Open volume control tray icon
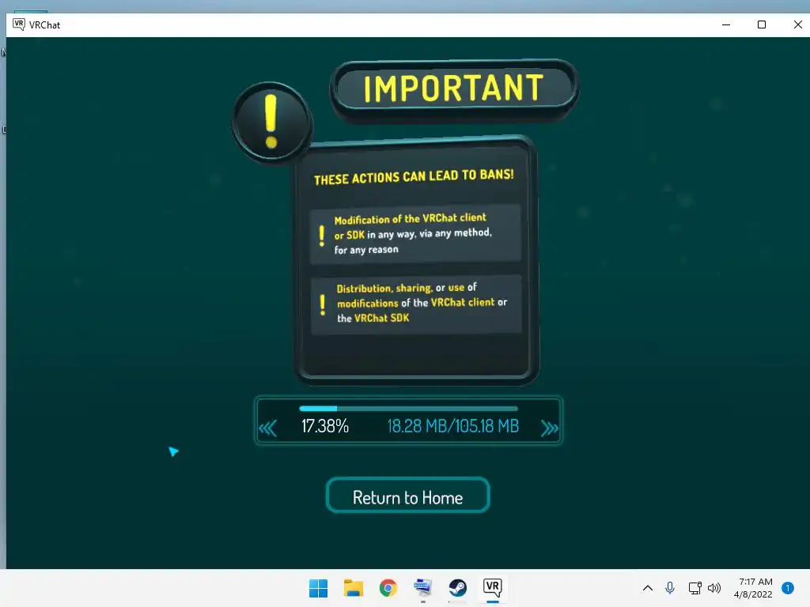This screenshot has width=810, height=607. point(714,588)
